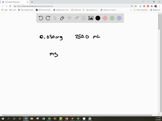Open the orange extension icon

[x=144, y=6]
